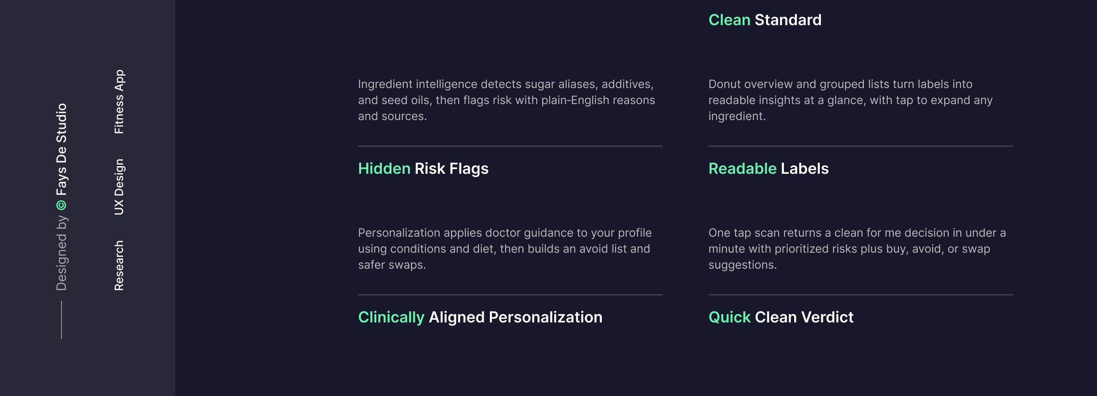Click the 'Personalization applies doctor guidance' paragraph
This screenshot has width=1097, height=396.
[504, 249]
